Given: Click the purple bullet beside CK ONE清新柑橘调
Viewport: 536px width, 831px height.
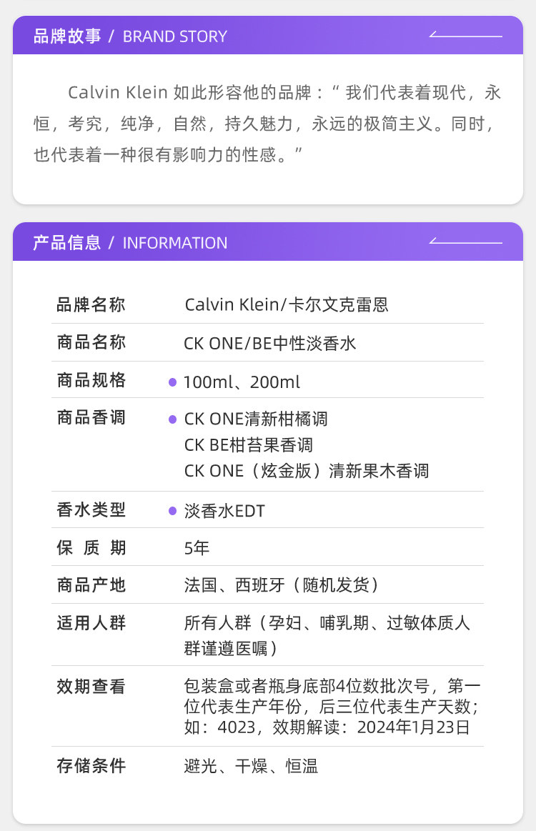Looking at the screenshot, I should coord(172,419).
